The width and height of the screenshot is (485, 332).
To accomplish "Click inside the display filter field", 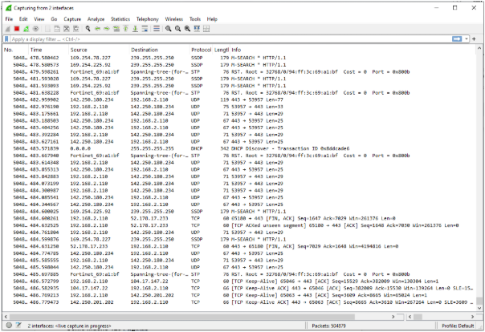I will click(x=201, y=38).
